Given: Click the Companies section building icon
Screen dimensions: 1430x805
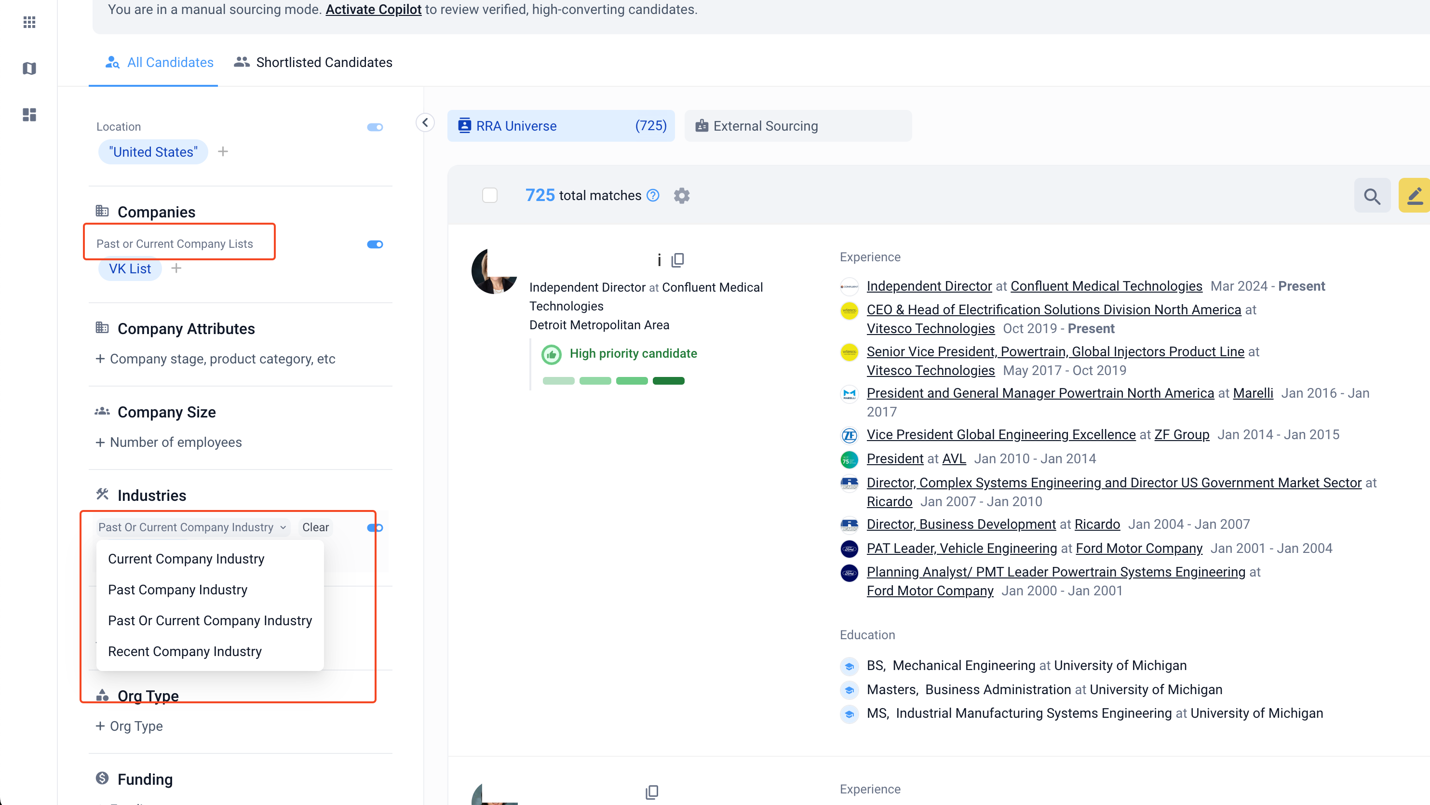Looking at the screenshot, I should click(102, 212).
